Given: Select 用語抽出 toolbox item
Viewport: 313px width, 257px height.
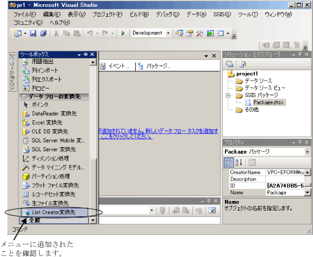Looking at the screenshot, I should coord(54,61).
